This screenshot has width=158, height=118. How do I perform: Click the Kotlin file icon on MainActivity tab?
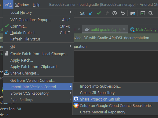(x=132, y=30)
